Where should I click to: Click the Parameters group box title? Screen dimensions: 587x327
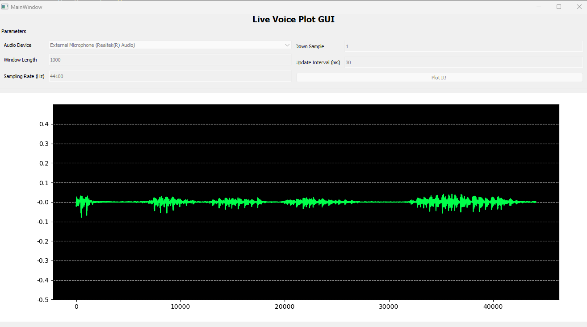14,31
